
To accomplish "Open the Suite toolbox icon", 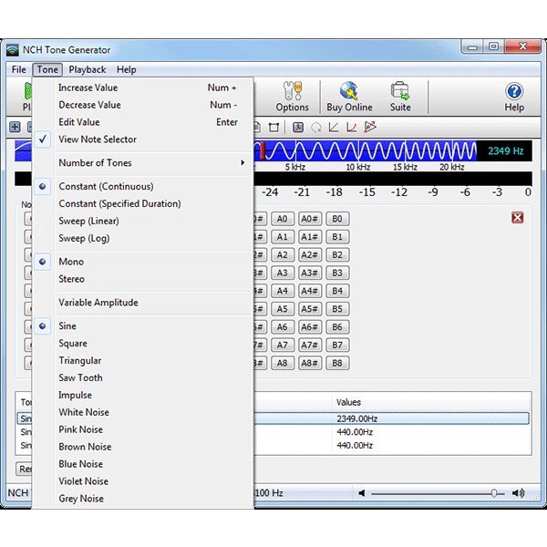I will (400, 96).
